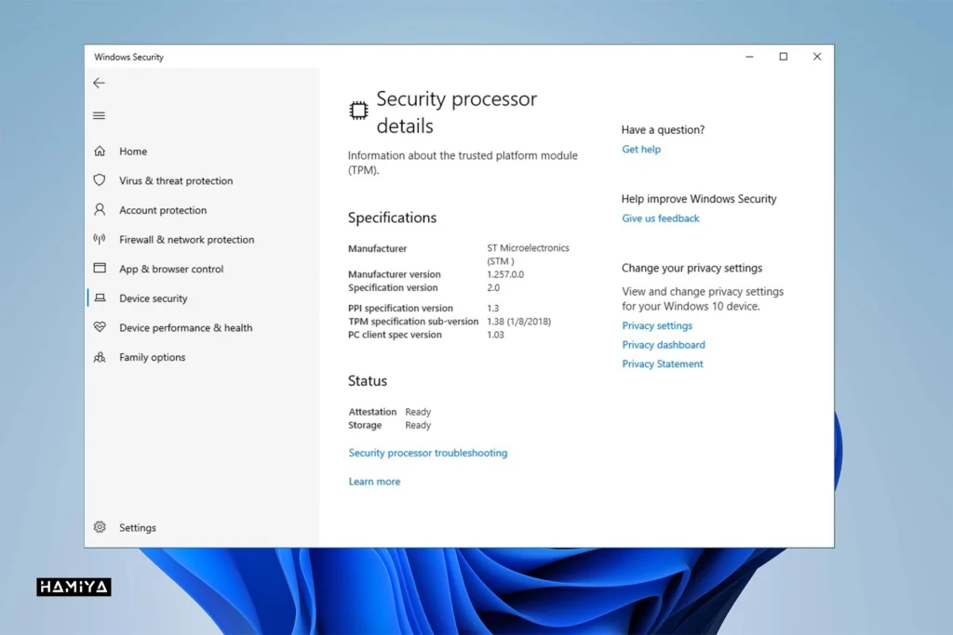Open Privacy settings link
Viewport: 953px width, 635px height.
click(657, 326)
